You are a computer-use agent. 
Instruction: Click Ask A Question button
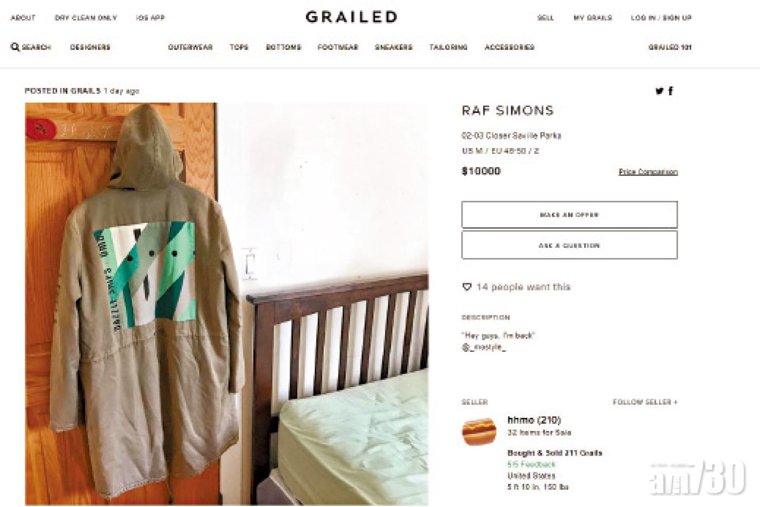coord(569,245)
